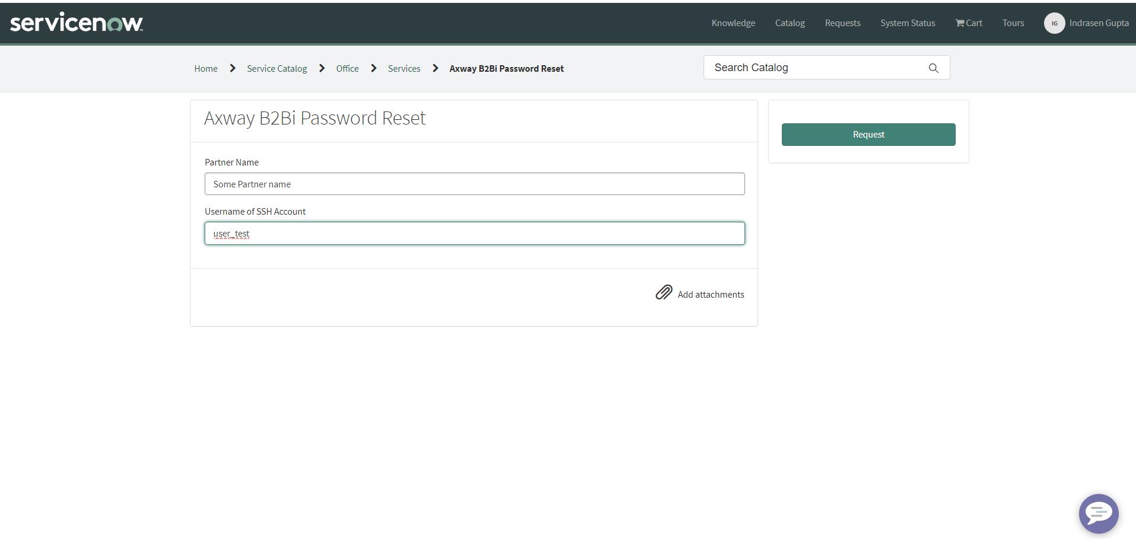Navigate to Services breadcrumb

click(404, 69)
